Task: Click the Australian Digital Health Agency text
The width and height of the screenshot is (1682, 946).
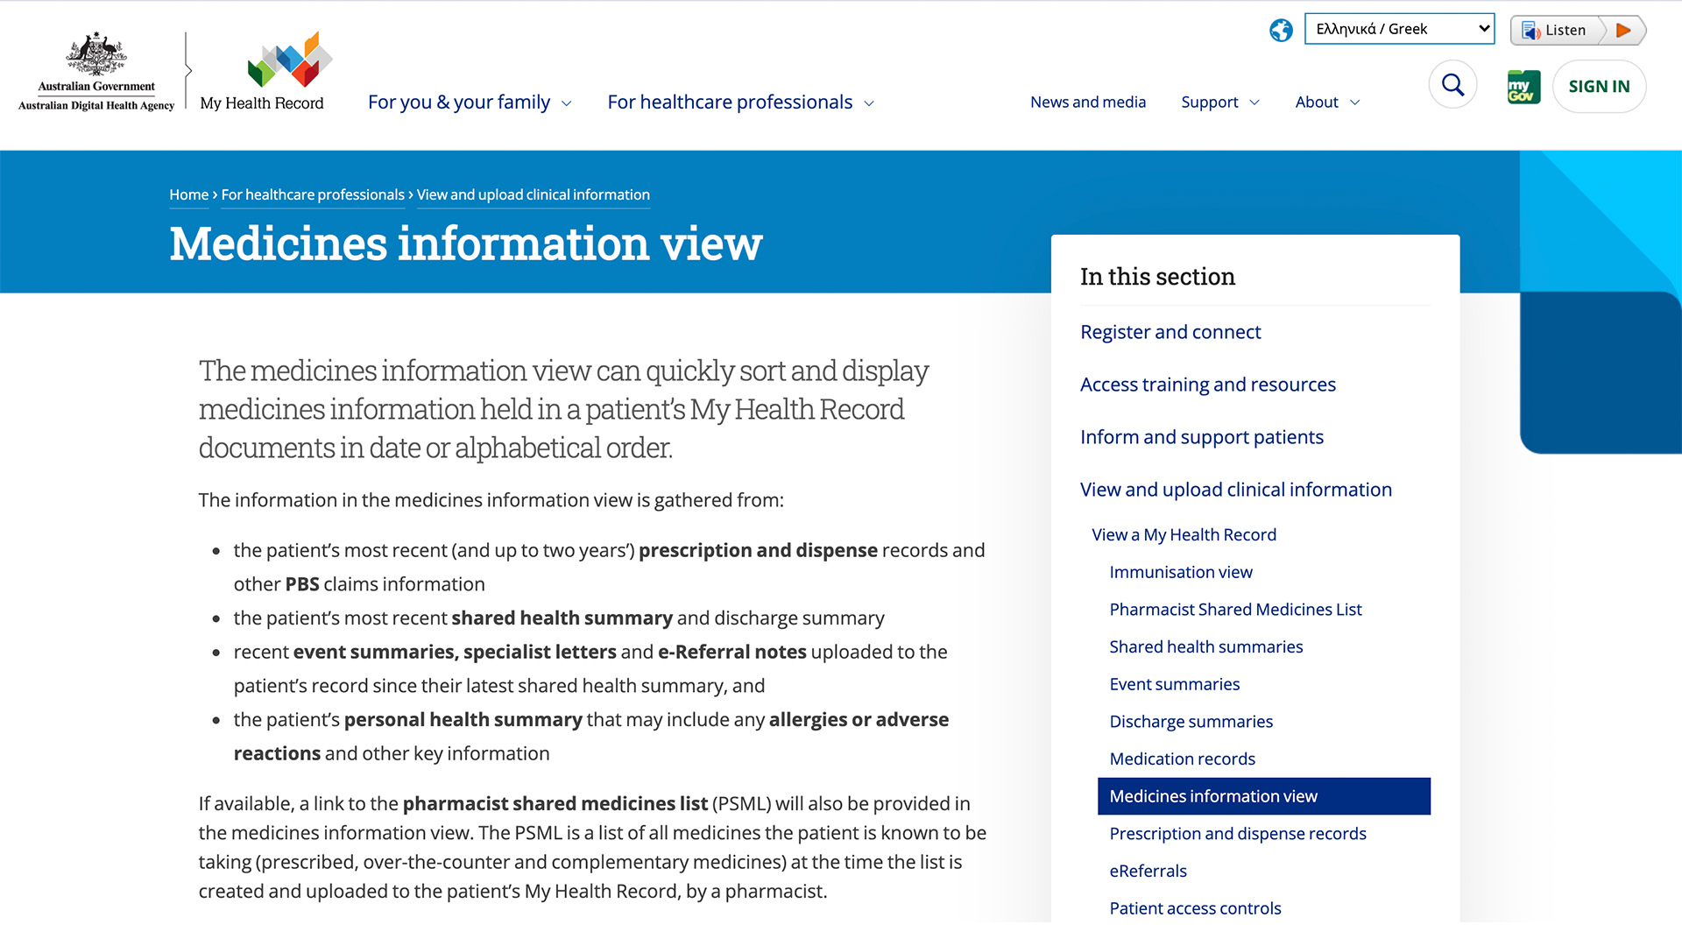Action: point(96,106)
